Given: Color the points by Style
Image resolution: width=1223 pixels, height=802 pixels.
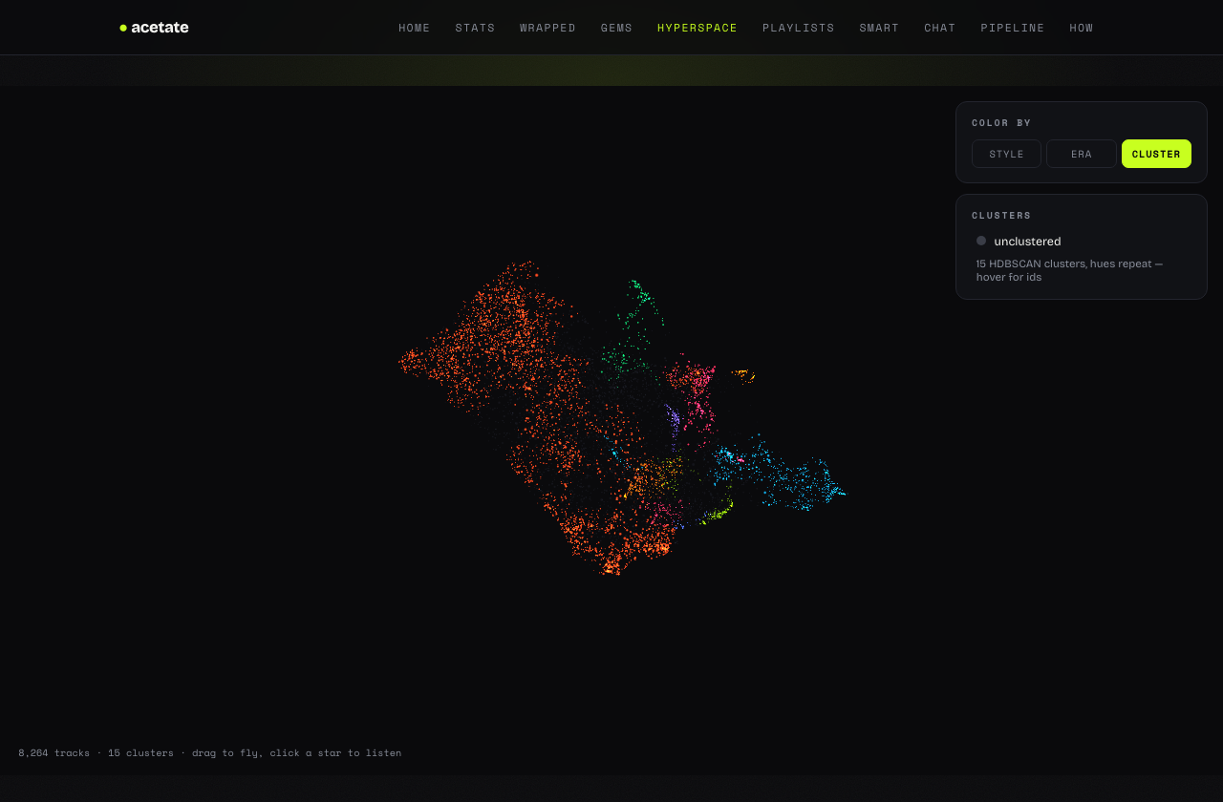Looking at the screenshot, I should tap(1006, 154).
